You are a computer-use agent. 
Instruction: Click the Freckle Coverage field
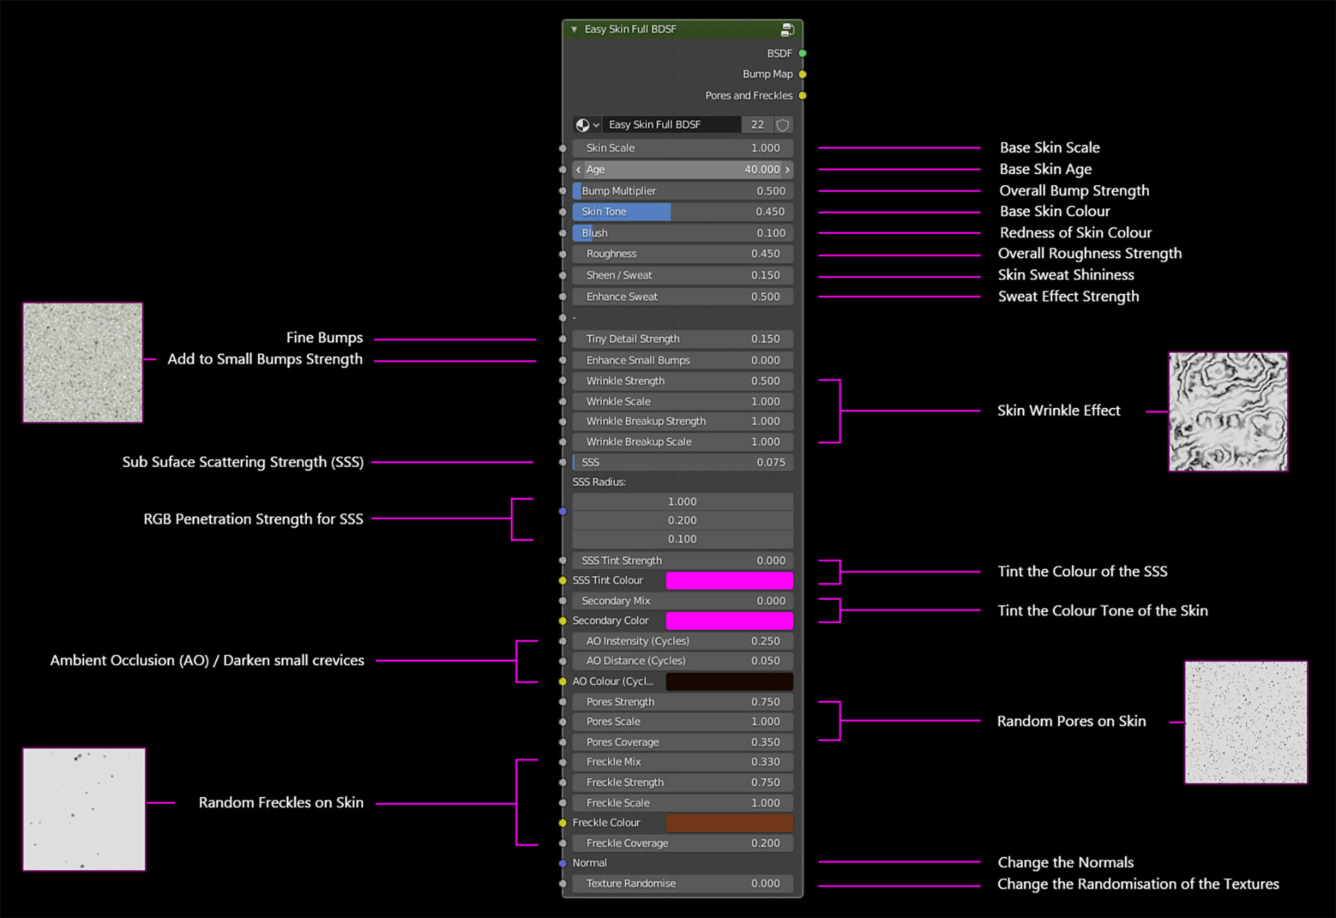pyautogui.click(x=683, y=844)
